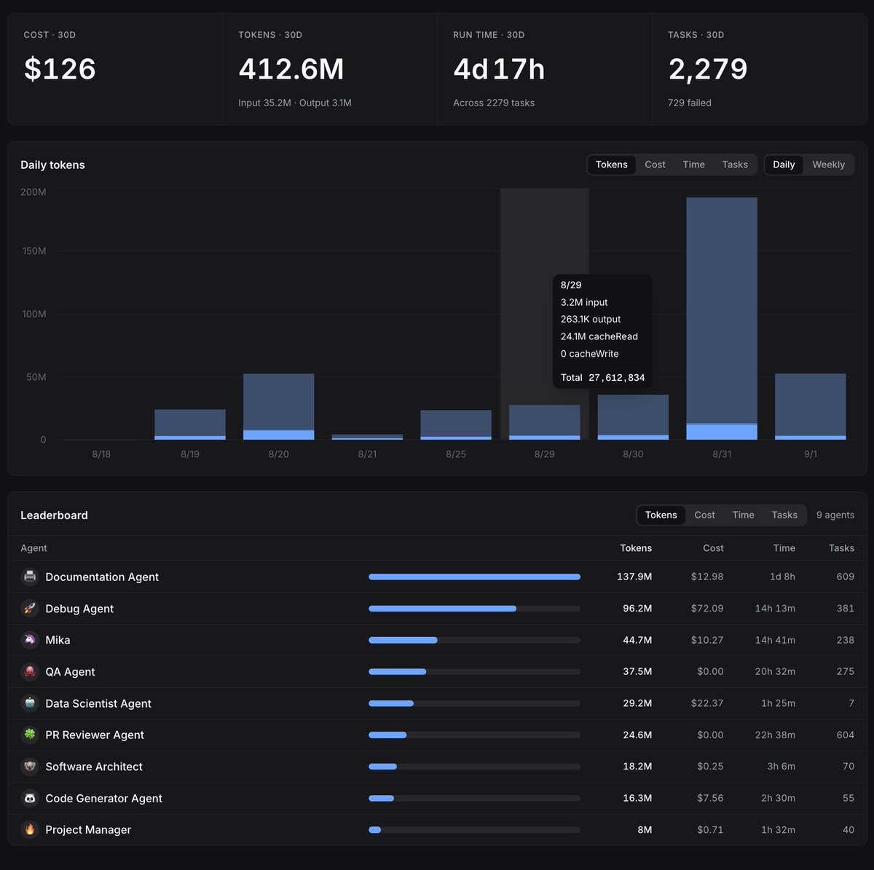This screenshot has width=874, height=870.
Task: Click the Code Generator Agent panda avatar
Action: tap(30, 799)
